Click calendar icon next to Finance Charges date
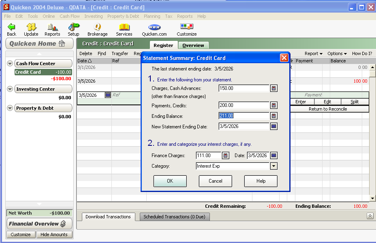Screen dimensions: 376x243 274,156
